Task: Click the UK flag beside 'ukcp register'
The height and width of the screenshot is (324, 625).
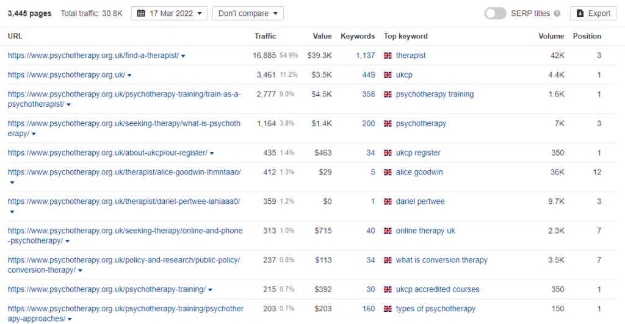Action: pos(388,153)
